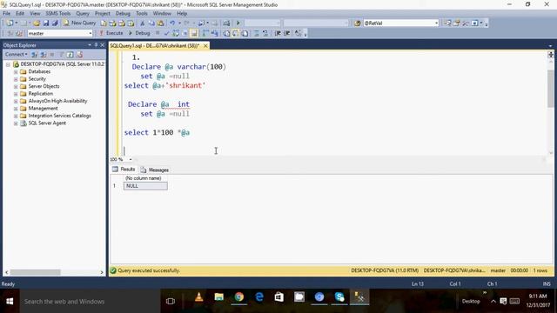Switch to the Messages tab
This screenshot has height=313, width=557.
pos(155,170)
